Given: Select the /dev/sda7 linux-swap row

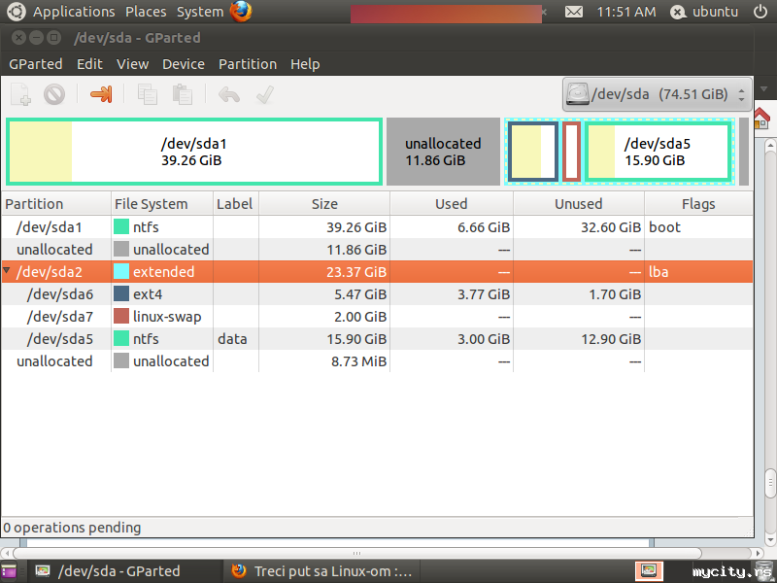Looking at the screenshot, I should pos(377,317).
